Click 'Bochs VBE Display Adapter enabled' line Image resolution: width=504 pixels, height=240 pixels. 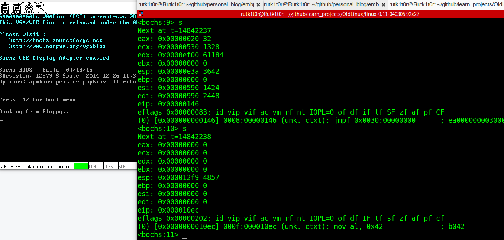pyautogui.click(x=55, y=58)
